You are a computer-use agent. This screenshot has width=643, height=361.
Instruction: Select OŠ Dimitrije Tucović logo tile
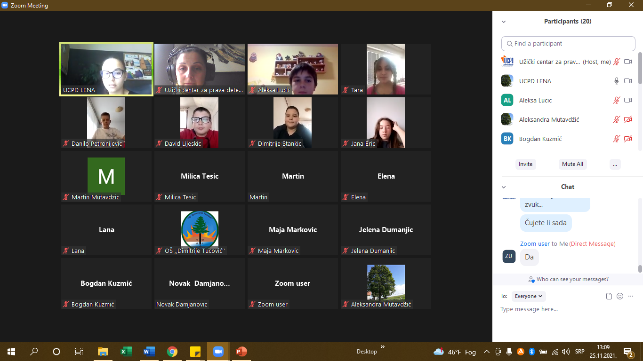click(200, 230)
